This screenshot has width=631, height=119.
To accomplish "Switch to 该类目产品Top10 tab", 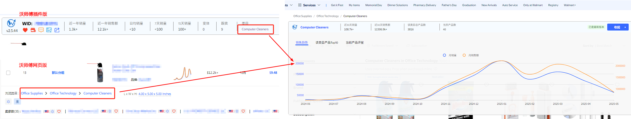I will tap(327, 43).
